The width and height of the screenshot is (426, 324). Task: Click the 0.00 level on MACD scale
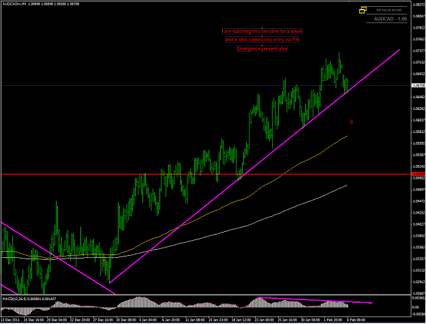point(416,307)
